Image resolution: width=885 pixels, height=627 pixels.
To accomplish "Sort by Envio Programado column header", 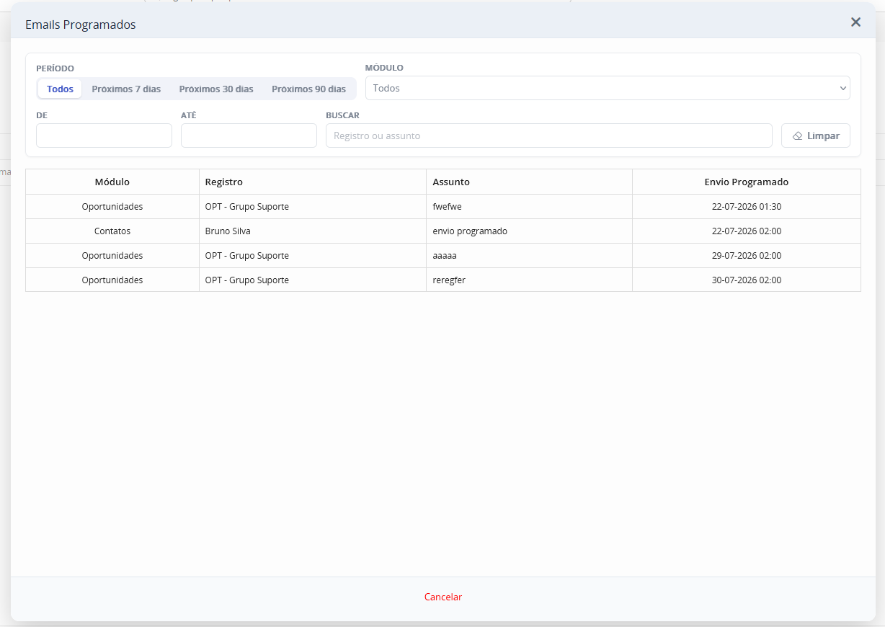I will click(x=747, y=182).
